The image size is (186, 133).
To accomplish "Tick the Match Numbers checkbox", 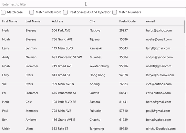I will (x=115, y=12).
